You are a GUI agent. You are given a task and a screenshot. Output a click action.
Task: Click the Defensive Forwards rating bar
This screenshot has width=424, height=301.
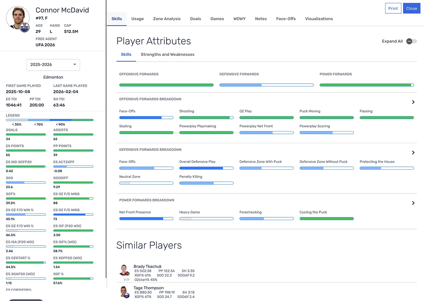[267, 85]
